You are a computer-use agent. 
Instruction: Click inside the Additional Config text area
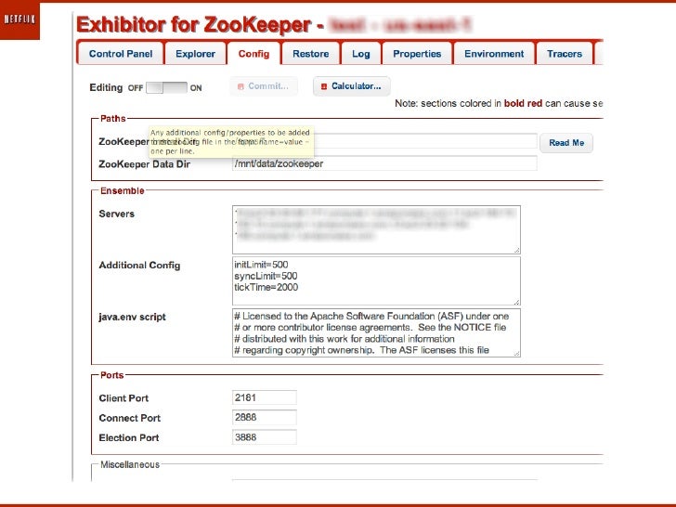tap(376, 281)
